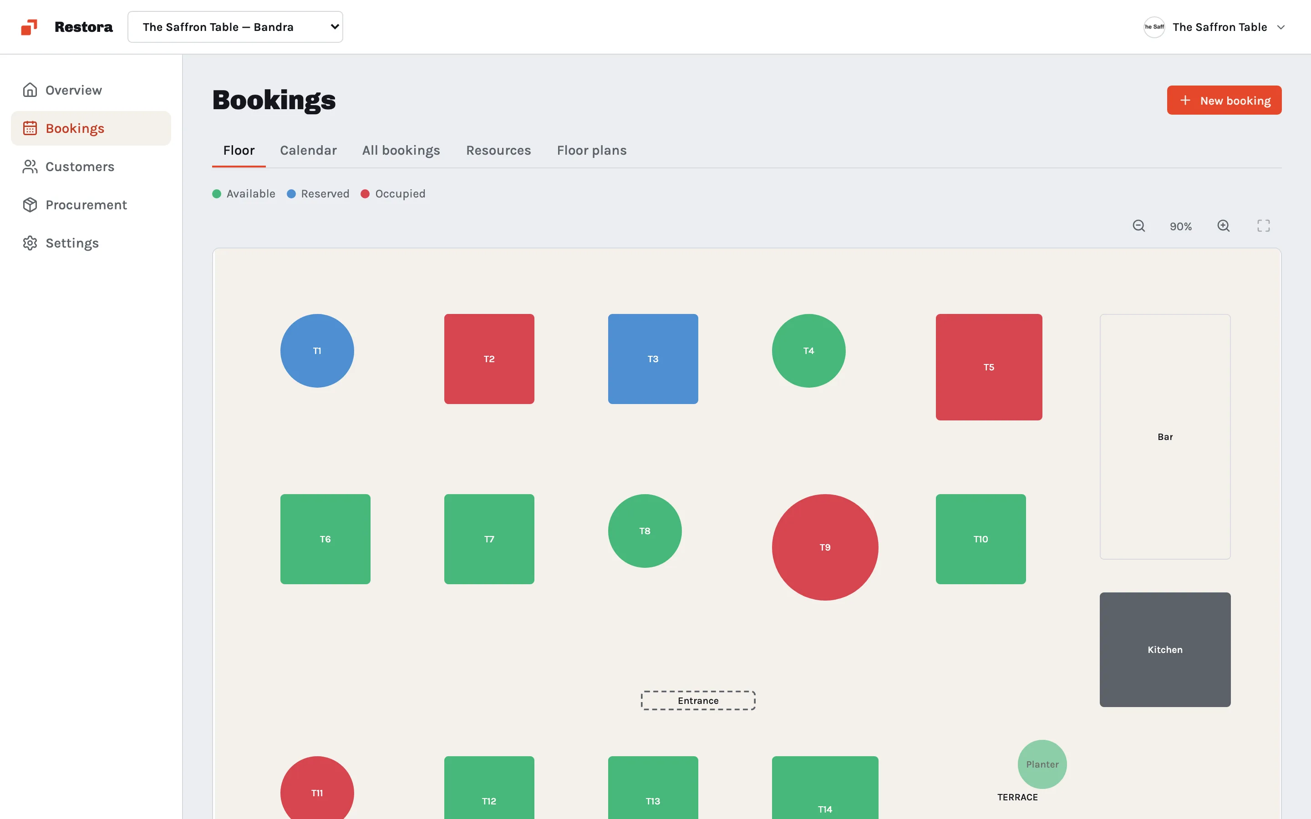Select available table T10
The image size is (1311, 819).
coord(981,539)
